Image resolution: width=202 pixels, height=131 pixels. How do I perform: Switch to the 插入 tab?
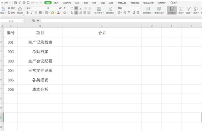[56, 3]
